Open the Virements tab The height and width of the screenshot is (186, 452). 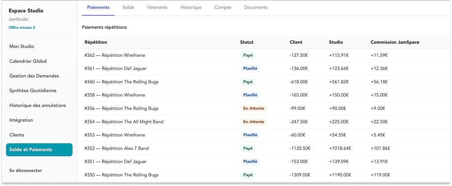click(x=157, y=8)
